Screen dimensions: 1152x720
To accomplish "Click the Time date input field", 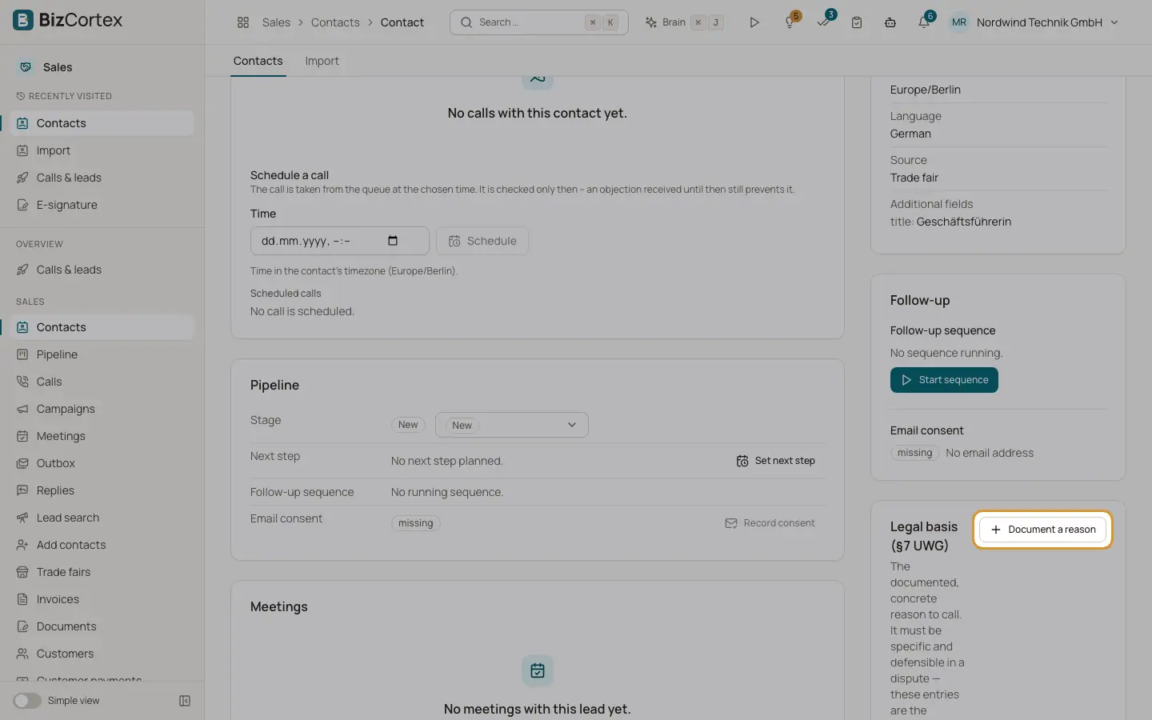I will [x=339, y=241].
